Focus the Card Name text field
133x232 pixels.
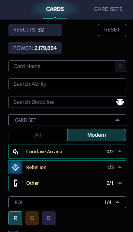pos(62,66)
